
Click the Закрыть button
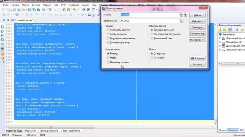coord(198,64)
